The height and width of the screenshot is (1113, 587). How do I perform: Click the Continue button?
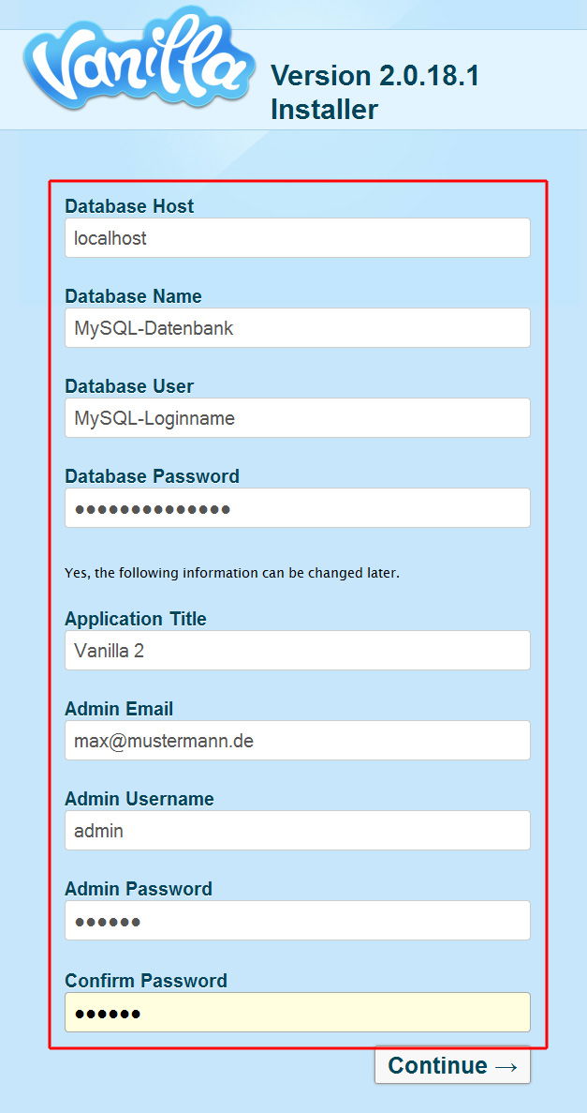[x=452, y=1065]
